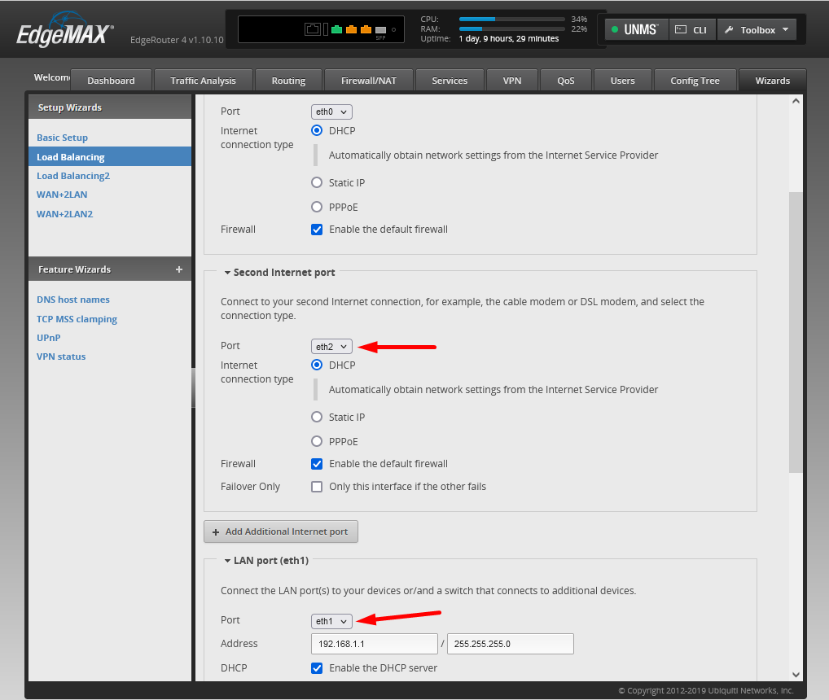Click the LAN address 192.168.1.1 field
Image resolution: width=829 pixels, height=700 pixels.
click(x=374, y=644)
